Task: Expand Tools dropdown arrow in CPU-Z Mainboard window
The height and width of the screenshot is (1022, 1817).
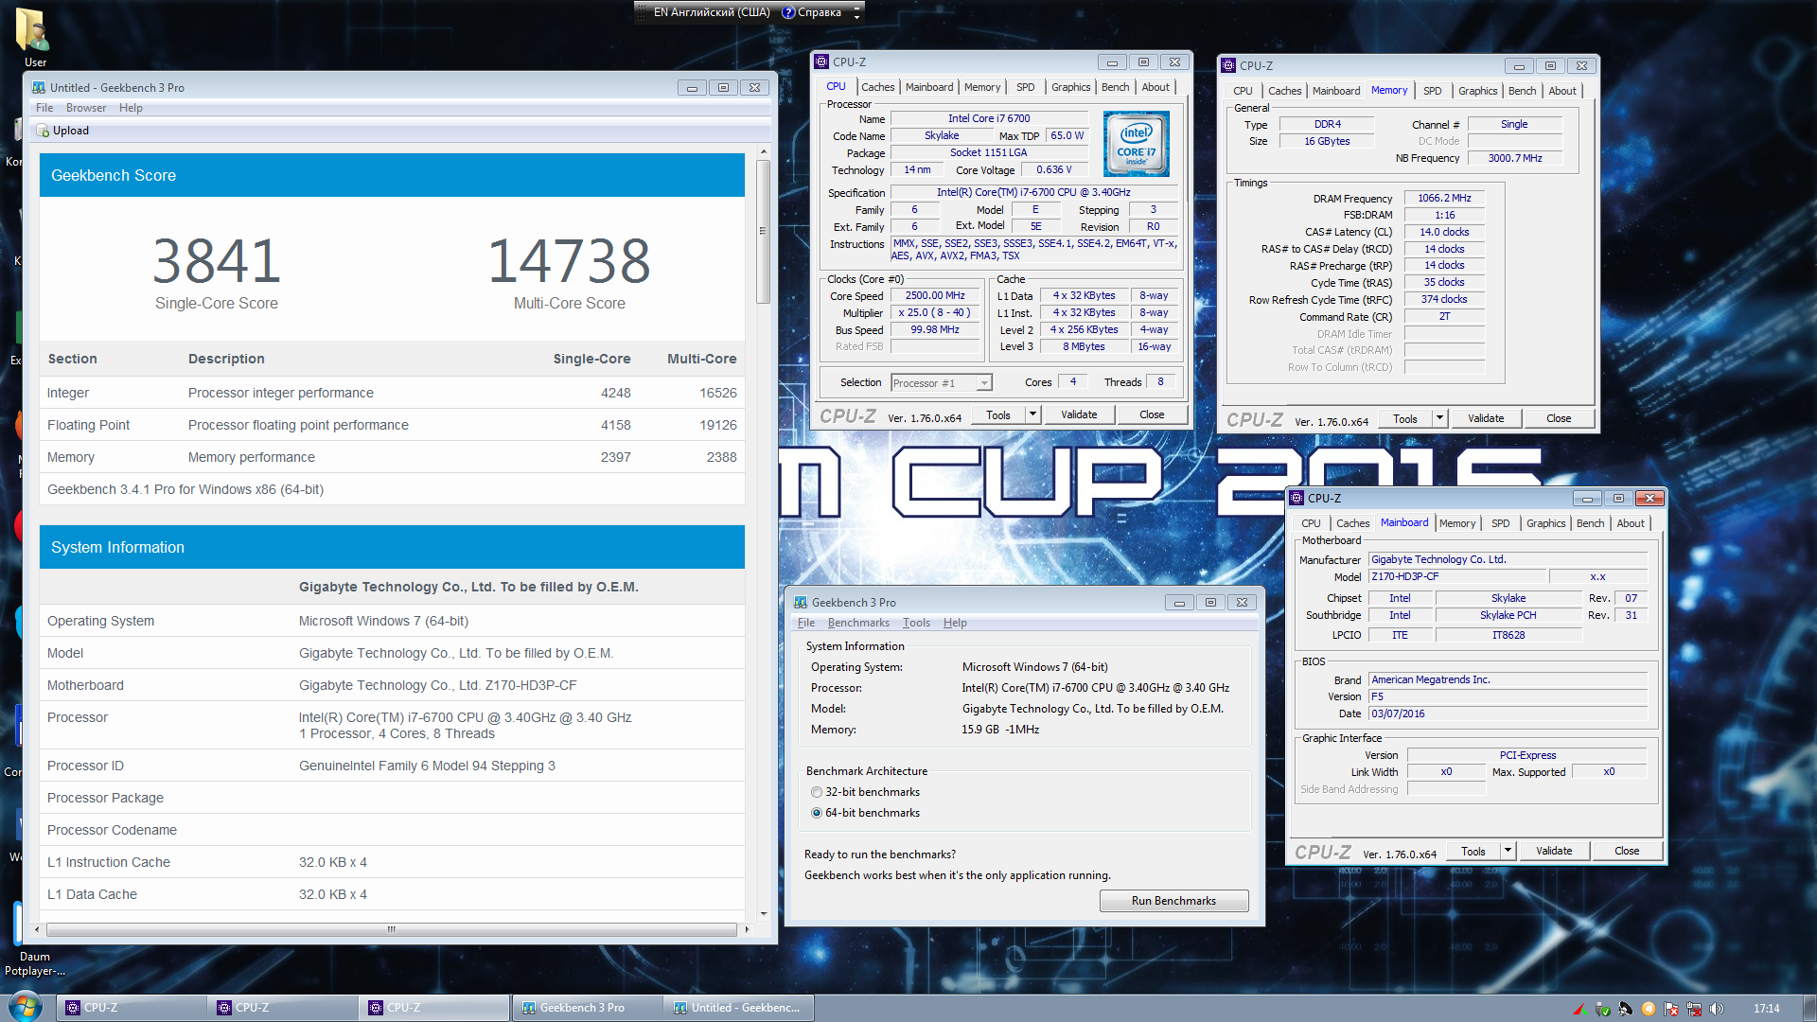Action: [x=1508, y=851]
